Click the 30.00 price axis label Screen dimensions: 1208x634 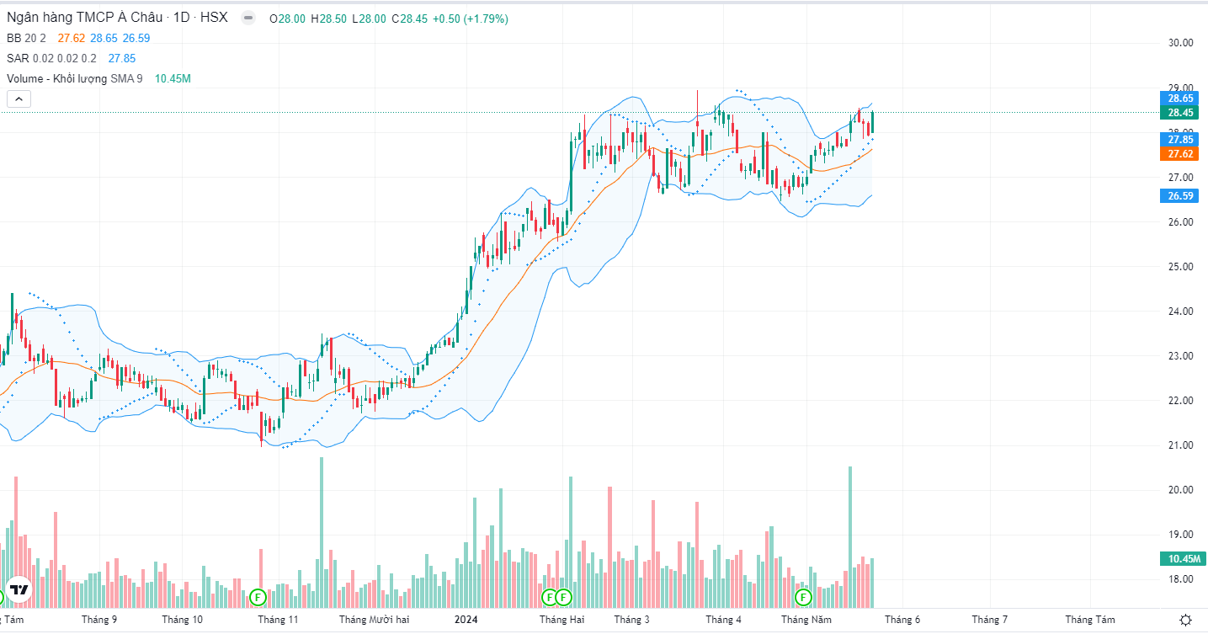[1182, 43]
